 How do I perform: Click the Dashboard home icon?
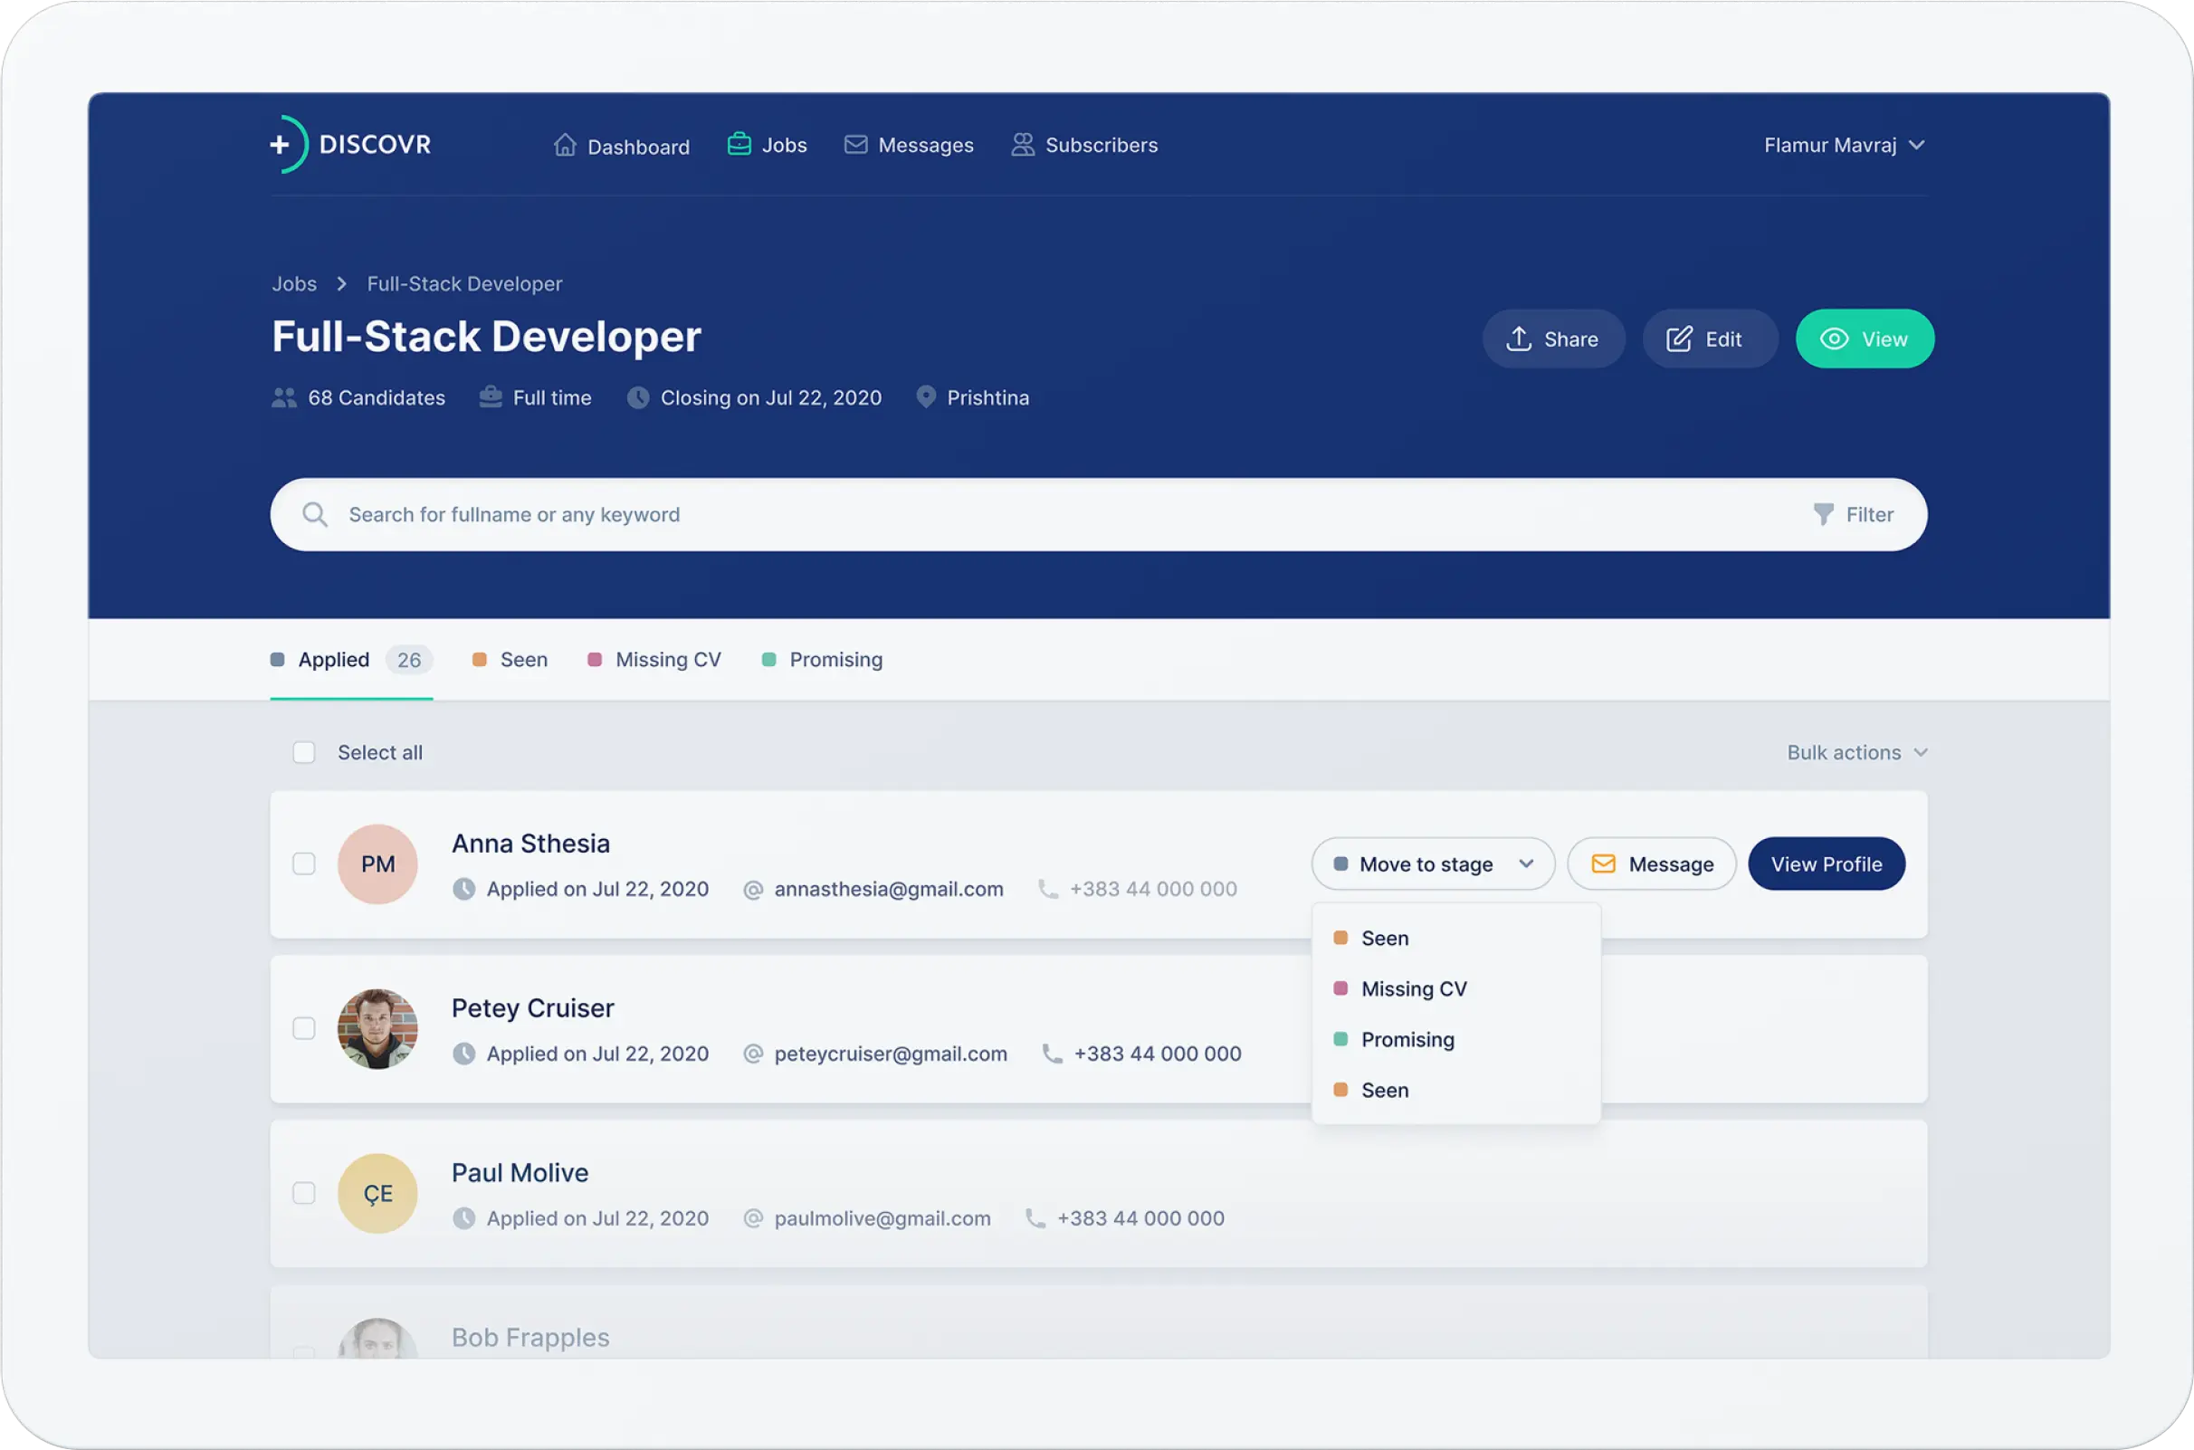(x=565, y=145)
